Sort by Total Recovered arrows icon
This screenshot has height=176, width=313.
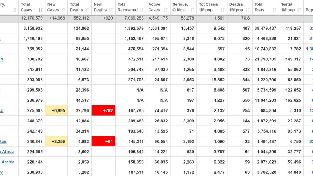pyautogui.click(x=142, y=9)
